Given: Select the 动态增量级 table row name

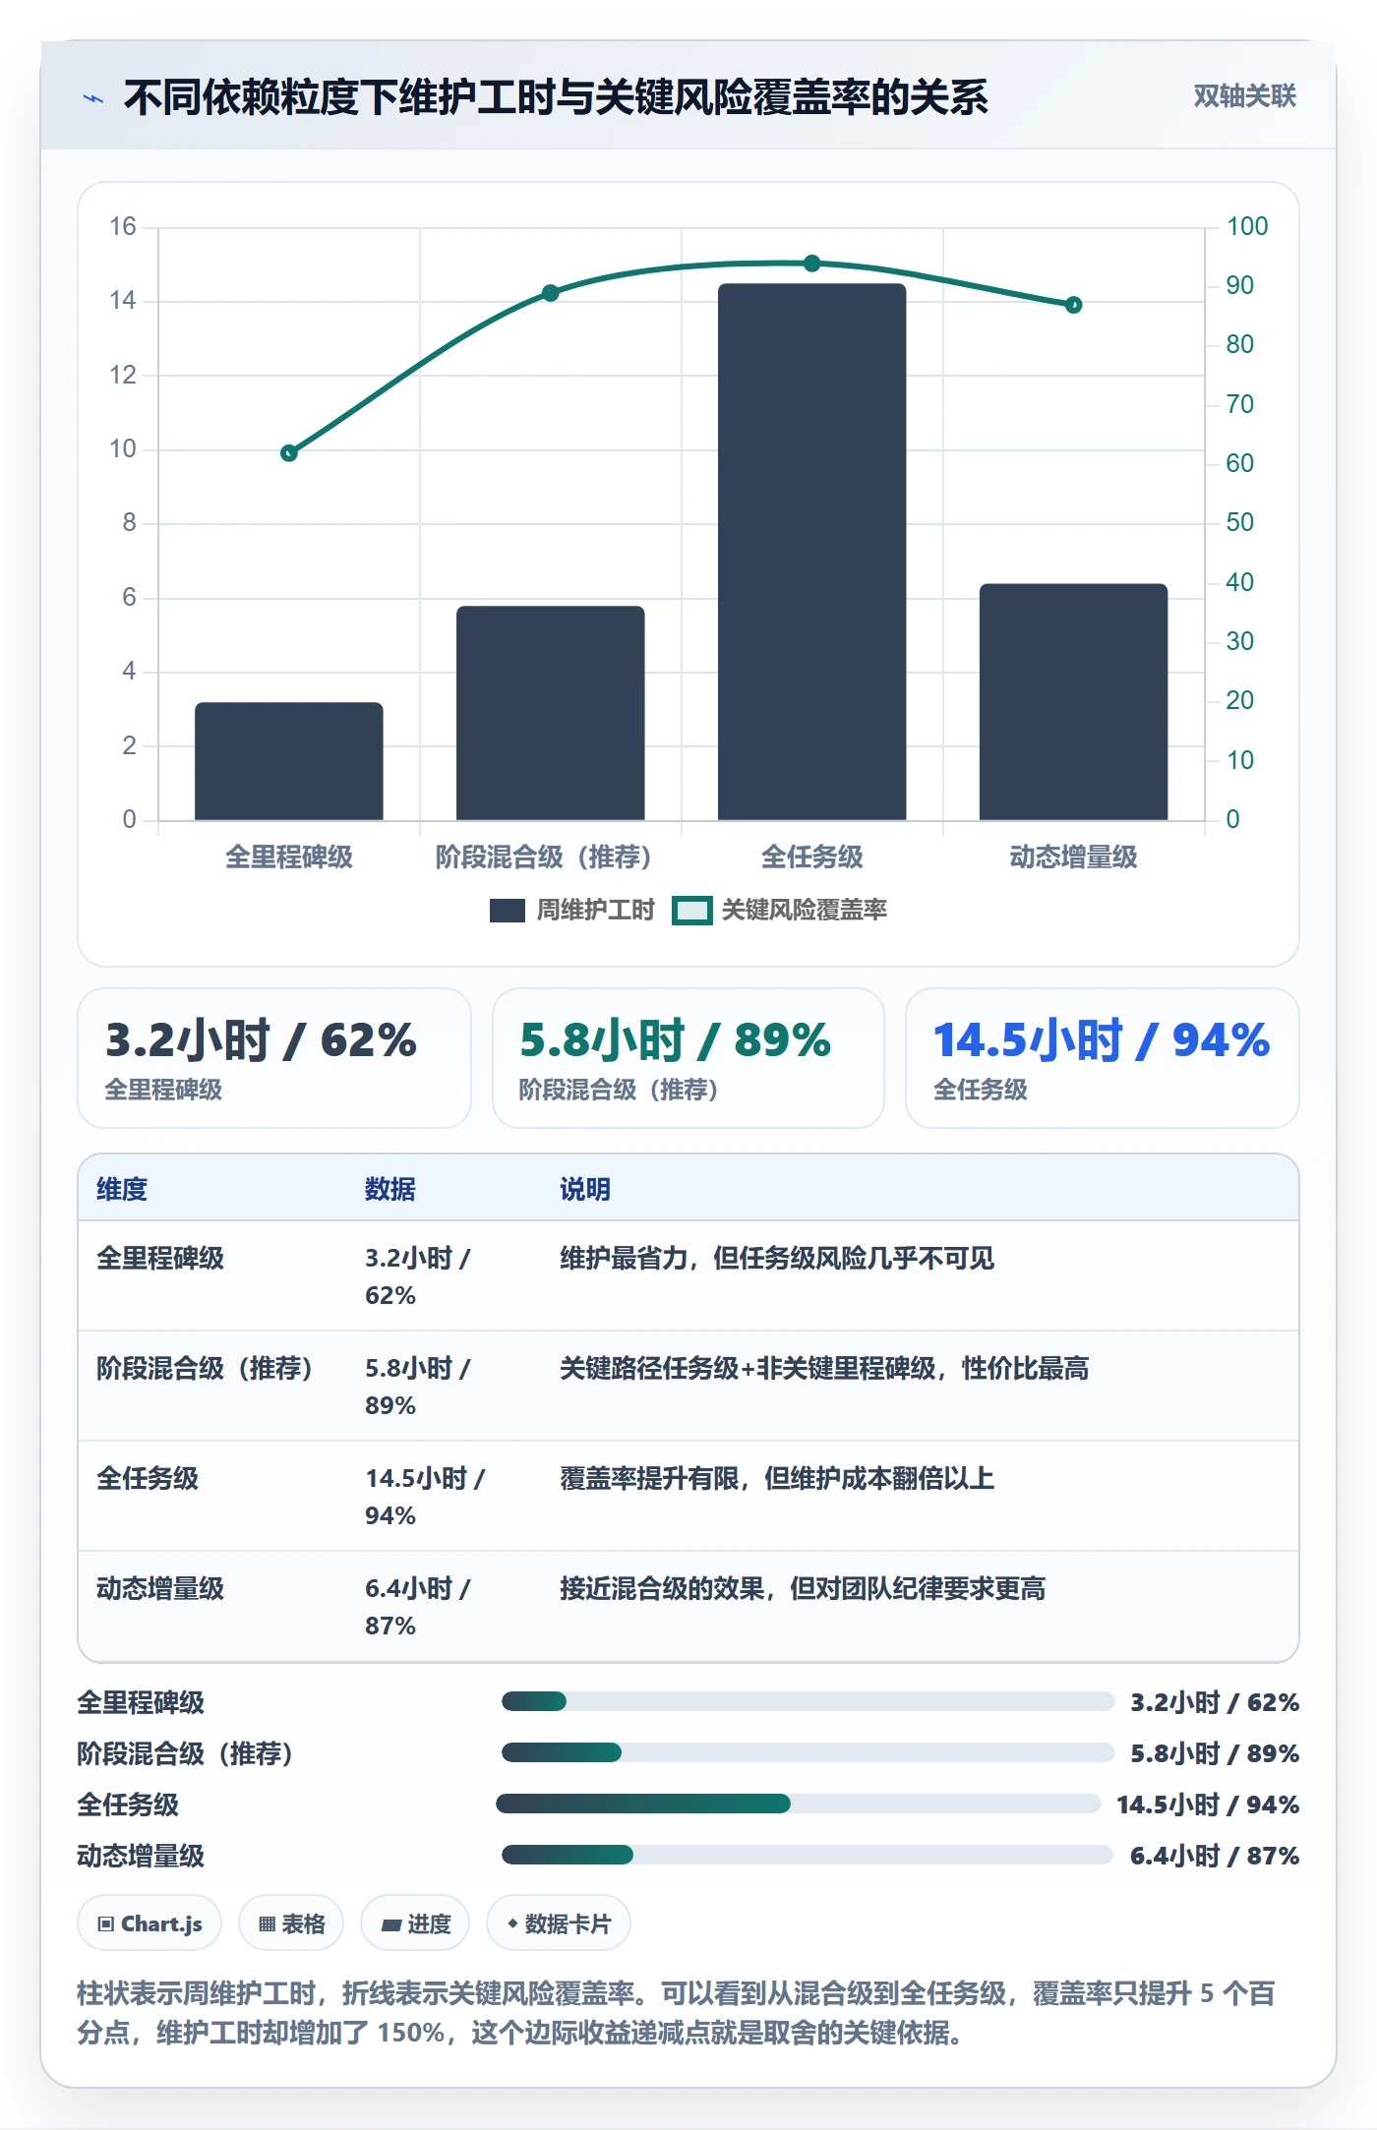Looking at the screenshot, I should pyautogui.click(x=160, y=1588).
